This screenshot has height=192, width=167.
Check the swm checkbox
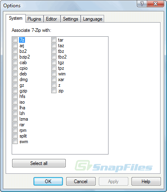[15, 142]
